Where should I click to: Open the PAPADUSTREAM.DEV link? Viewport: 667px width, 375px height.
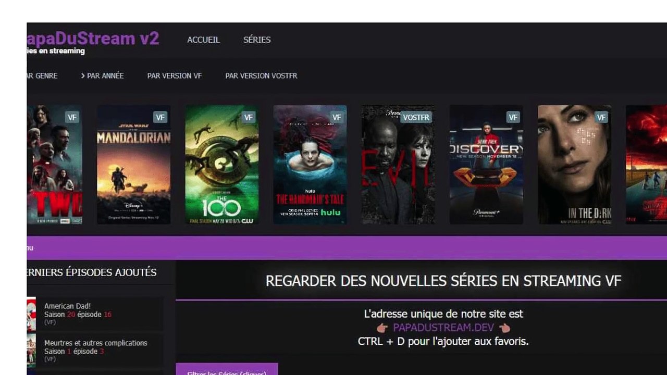[443, 328]
